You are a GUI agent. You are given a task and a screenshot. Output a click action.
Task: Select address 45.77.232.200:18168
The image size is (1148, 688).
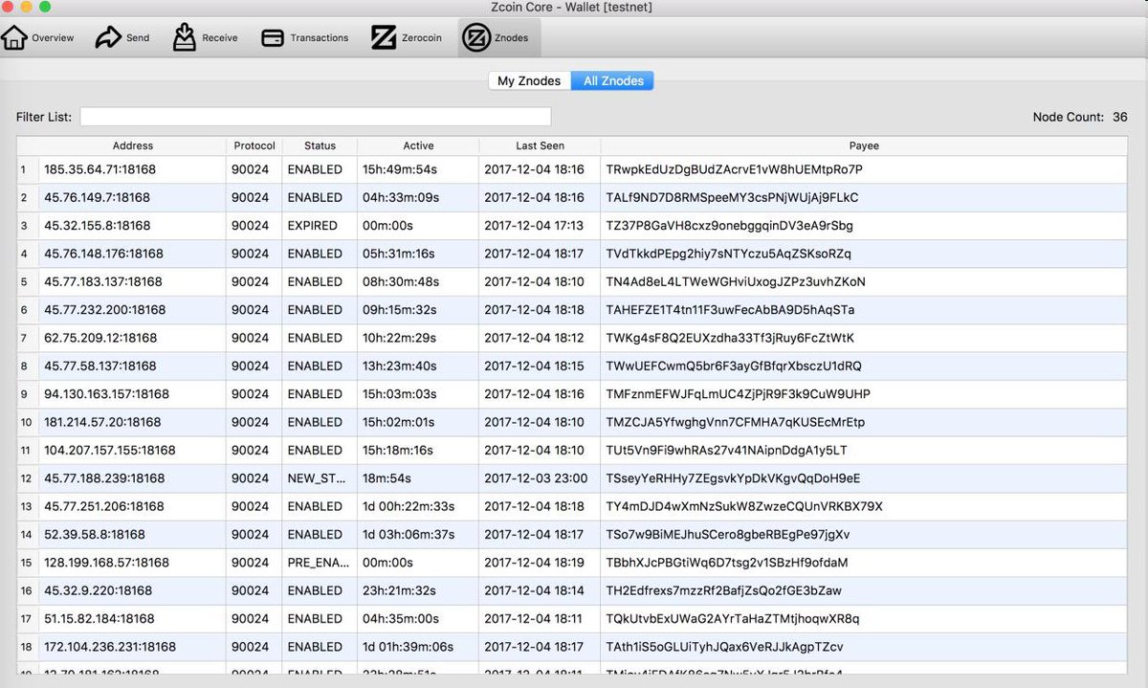pyautogui.click(x=104, y=310)
